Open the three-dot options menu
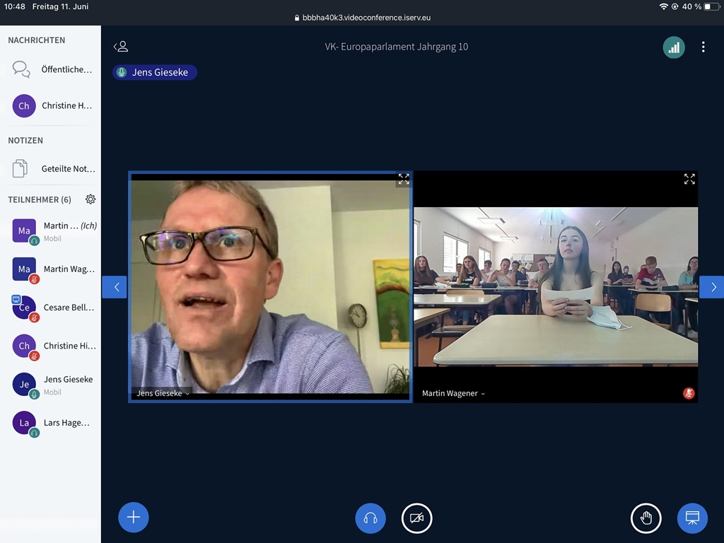724x543 pixels. [x=703, y=47]
